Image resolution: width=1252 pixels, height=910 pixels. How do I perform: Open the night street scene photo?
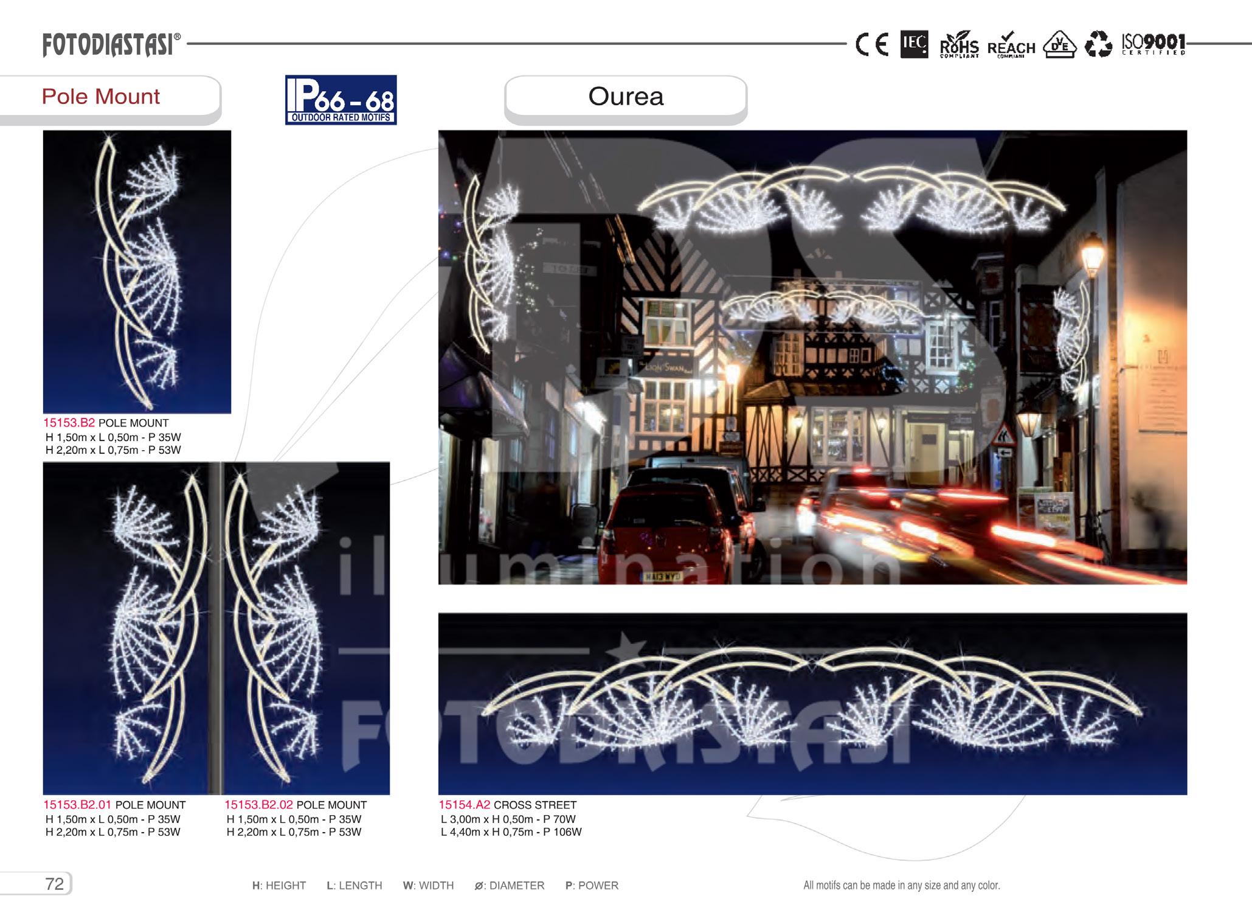(x=812, y=357)
